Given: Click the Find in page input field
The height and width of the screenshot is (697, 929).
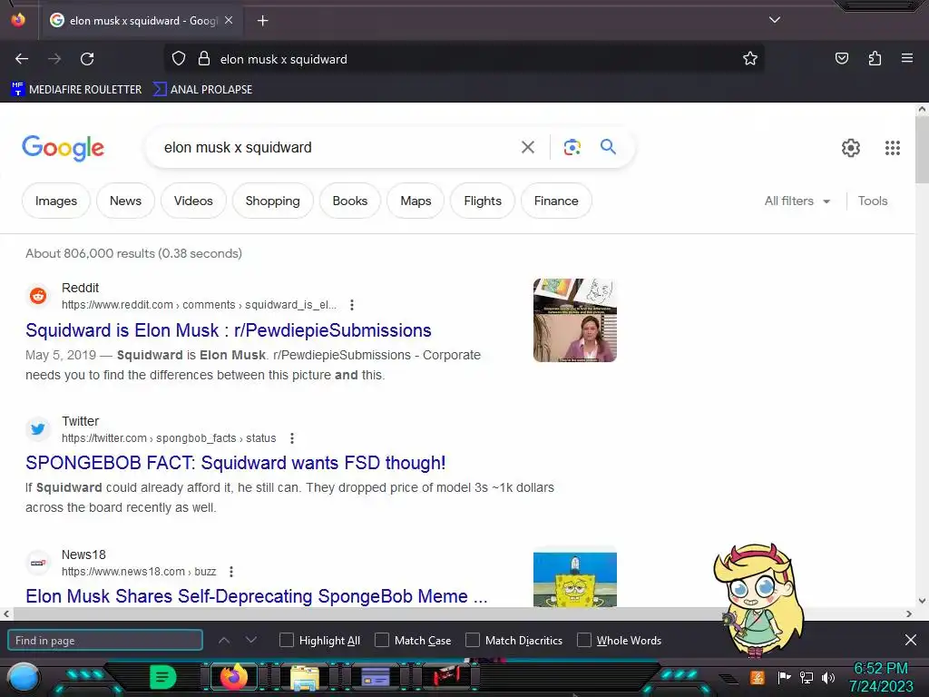Looking at the screenshot, I should pyautogui.click(x=105, y=640).
